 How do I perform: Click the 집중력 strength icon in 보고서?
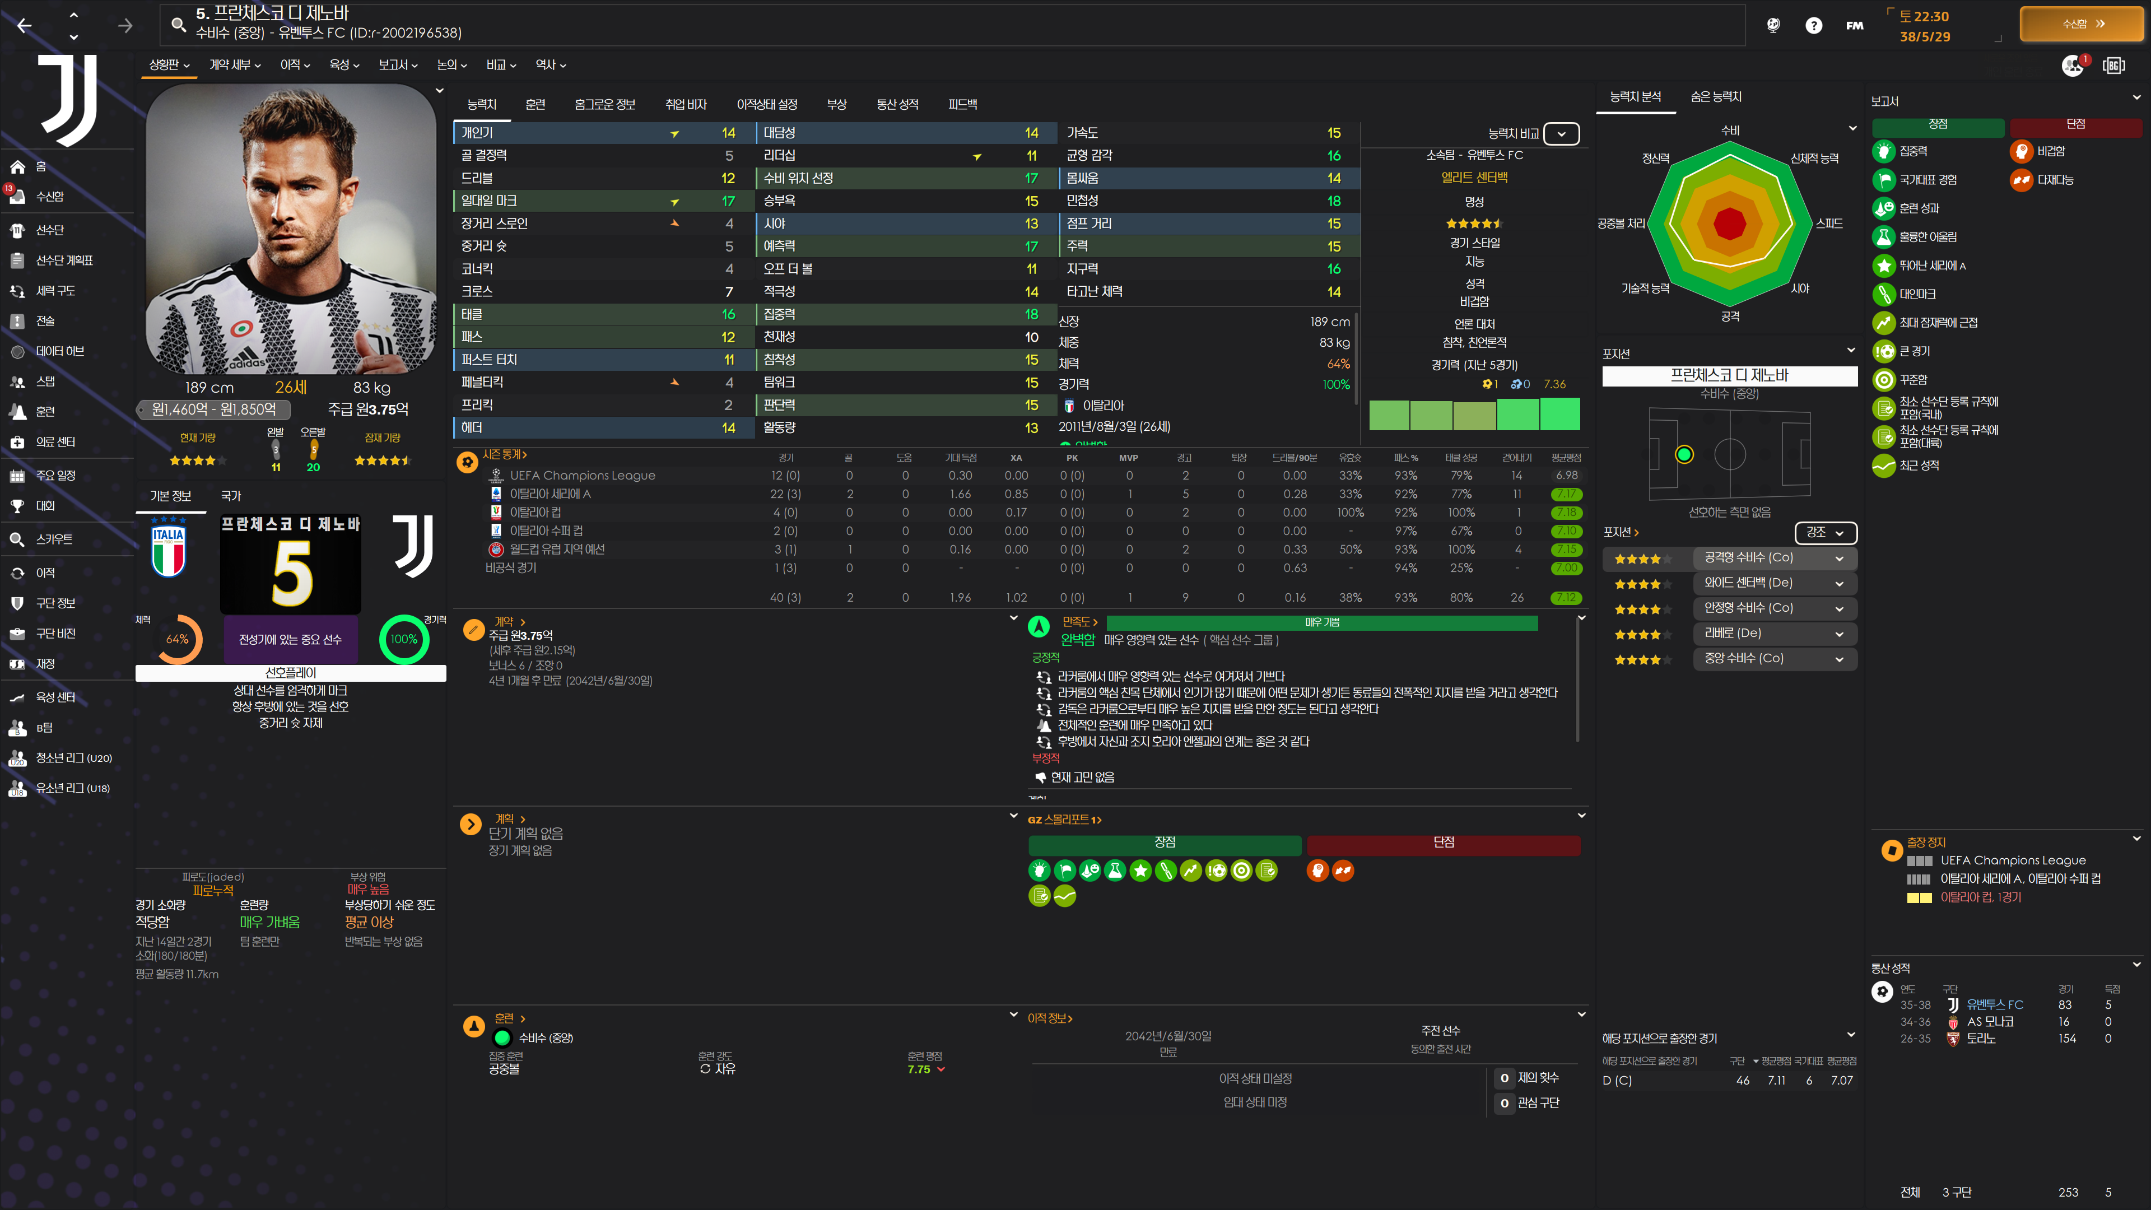tap(1883, 151)
